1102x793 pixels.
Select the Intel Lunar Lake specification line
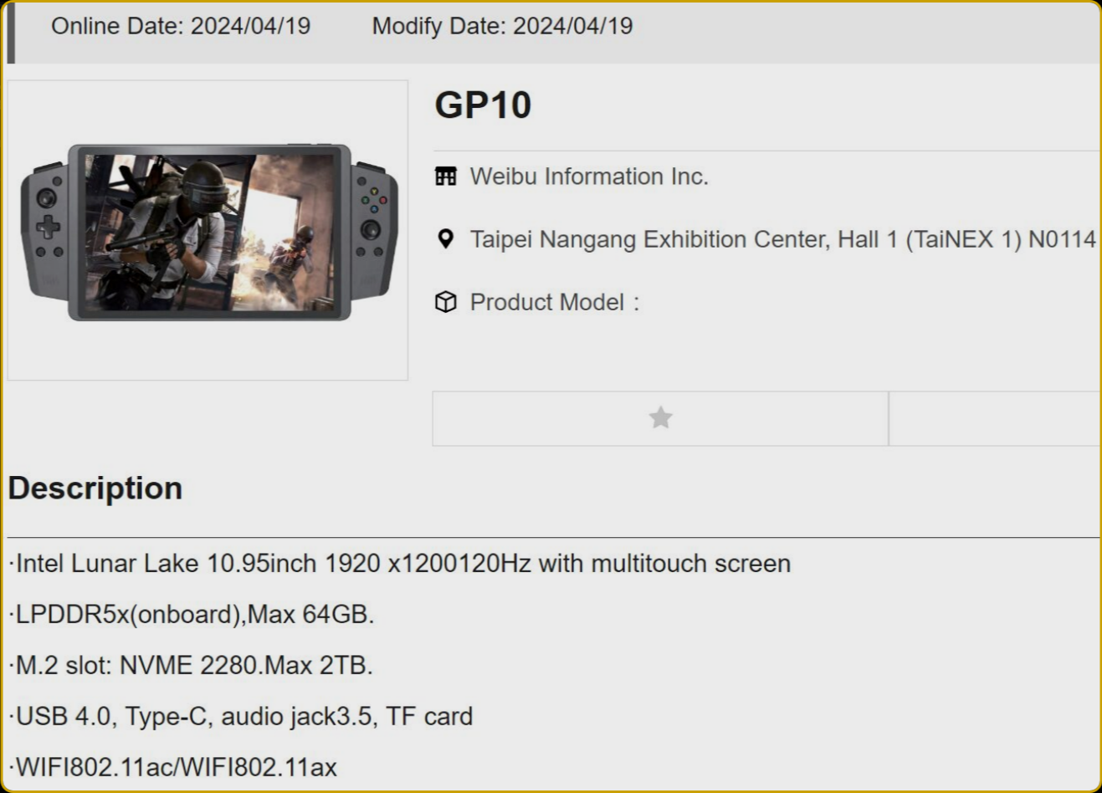pos(402,564)
